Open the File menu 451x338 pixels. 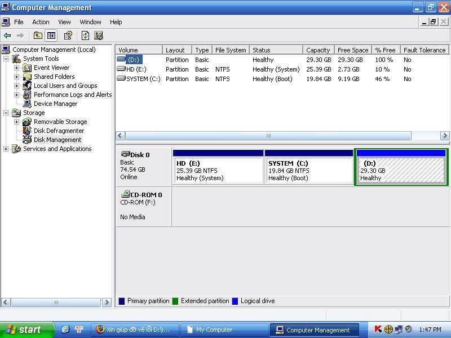[19, 22]
